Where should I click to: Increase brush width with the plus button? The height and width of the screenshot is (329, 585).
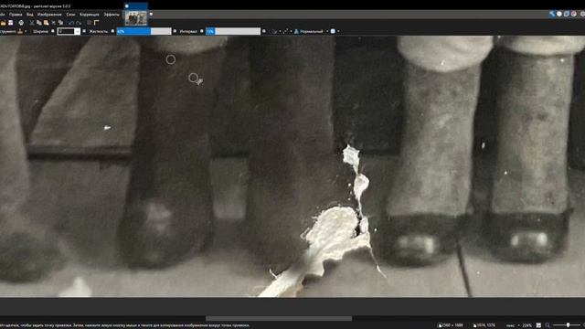(84, 31)
